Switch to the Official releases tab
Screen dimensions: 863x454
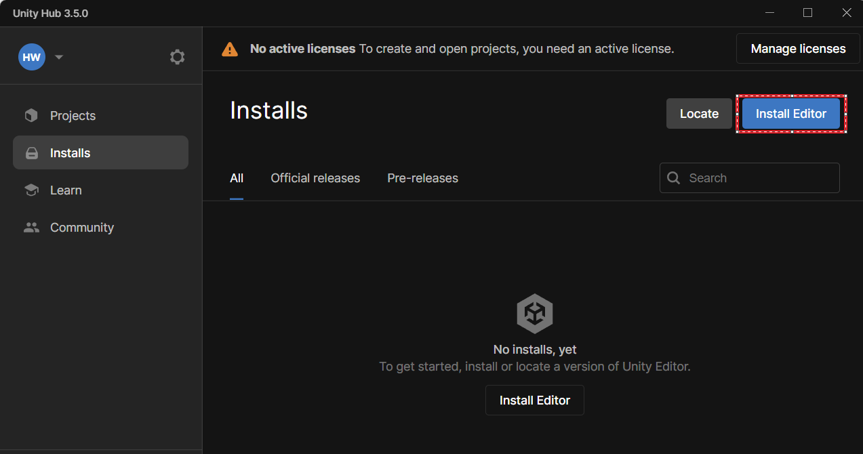coord(315,178)
